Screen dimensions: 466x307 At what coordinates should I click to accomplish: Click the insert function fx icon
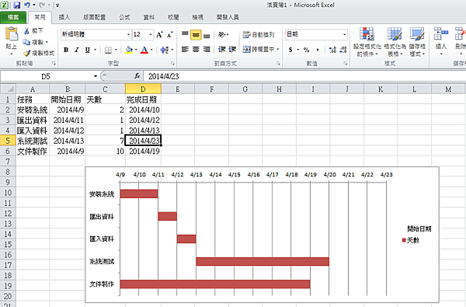point(137,76)
